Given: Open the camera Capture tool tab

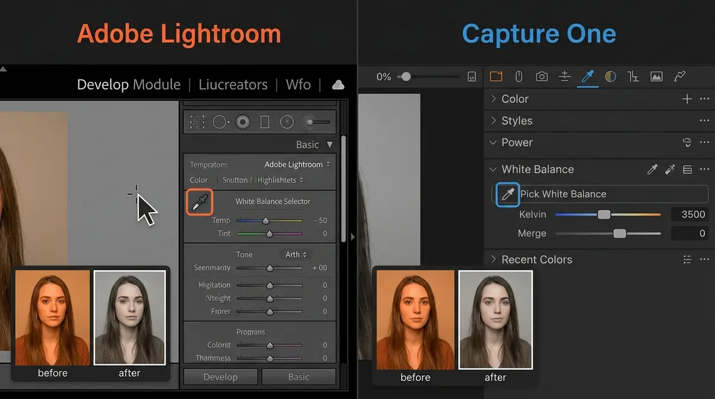Looking at the screenshot, I should [x=542, y=77].
